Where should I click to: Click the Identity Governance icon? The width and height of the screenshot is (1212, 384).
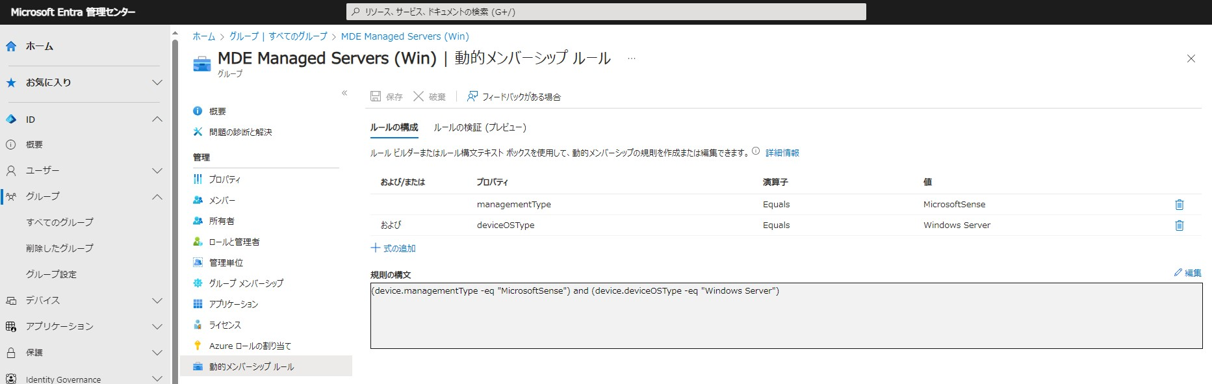11,379
